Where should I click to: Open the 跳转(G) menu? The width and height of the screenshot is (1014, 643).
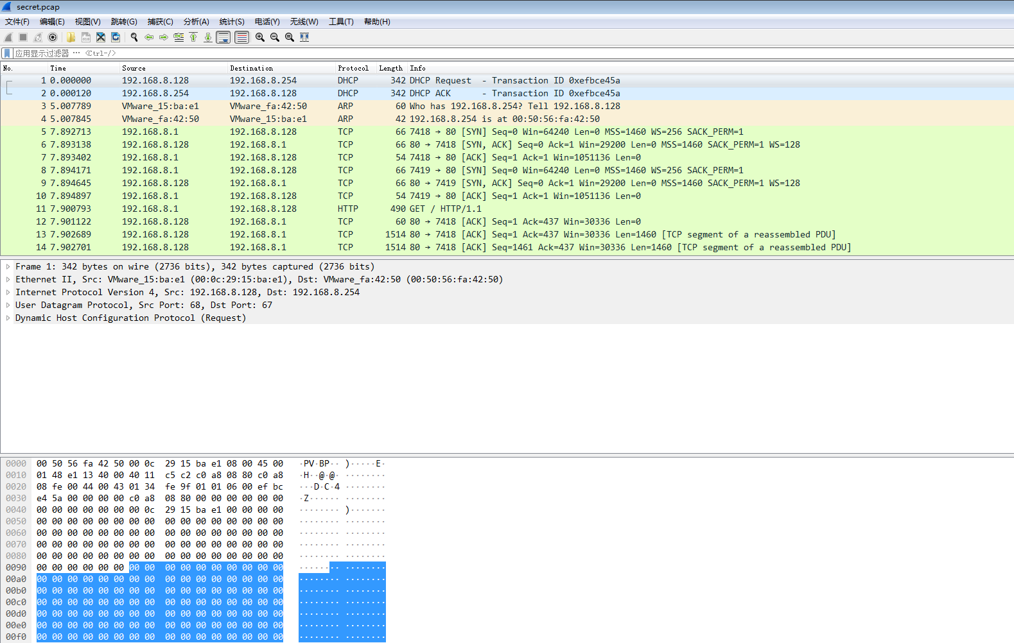pyautogui.click(x=124, y=22)
